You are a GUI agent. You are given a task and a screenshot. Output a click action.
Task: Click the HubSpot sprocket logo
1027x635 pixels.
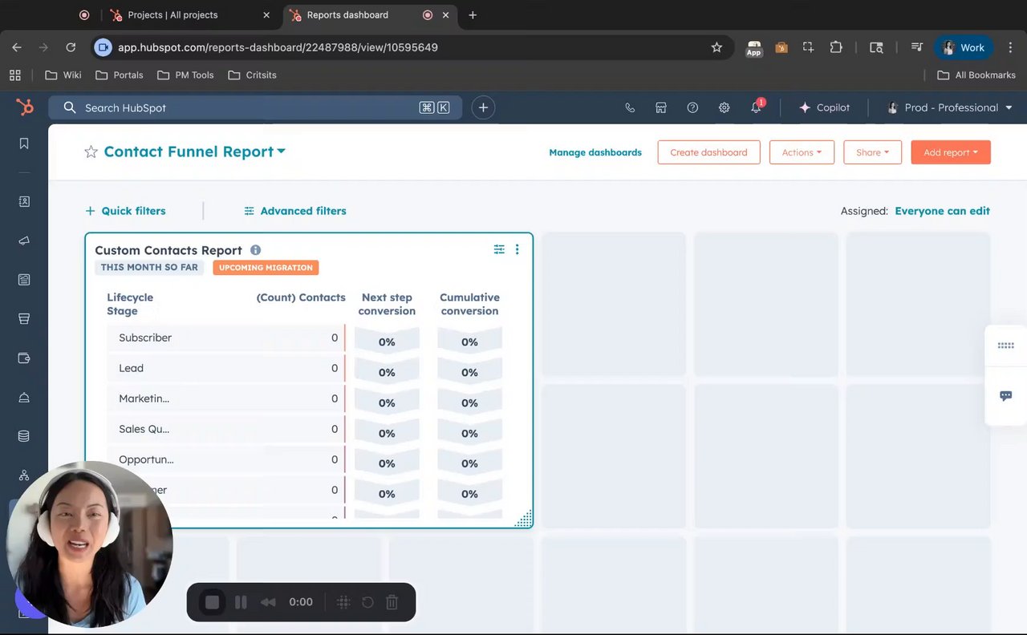click(x=25, y=107)
